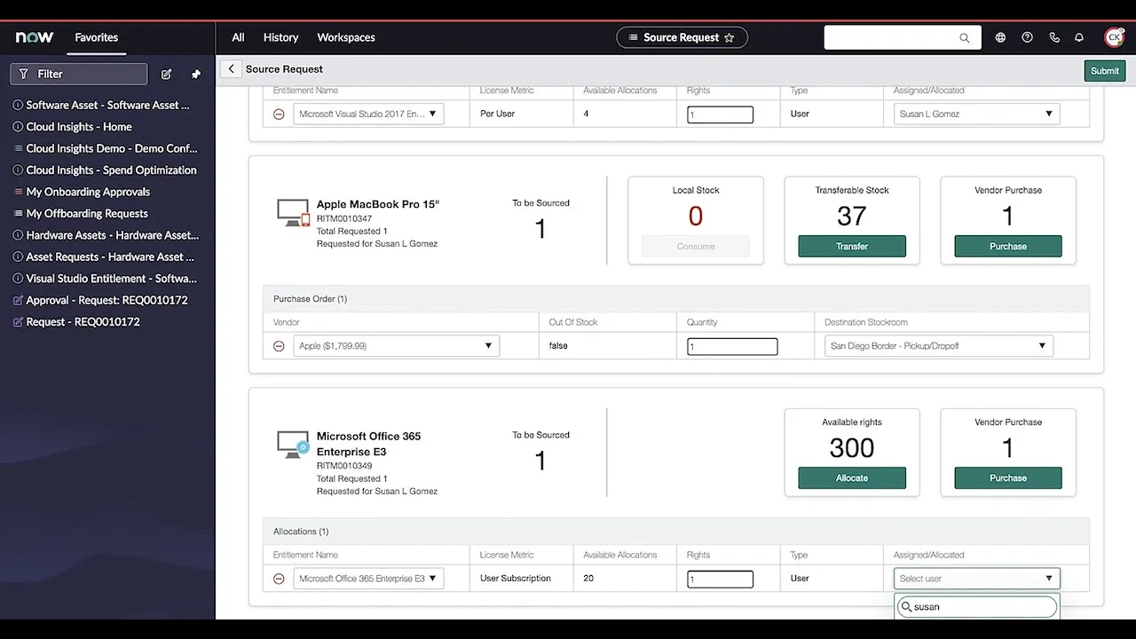Click edit icon beside Approval - Request: REQ0010172
1136x639 pixels.
tap(18, 300)
